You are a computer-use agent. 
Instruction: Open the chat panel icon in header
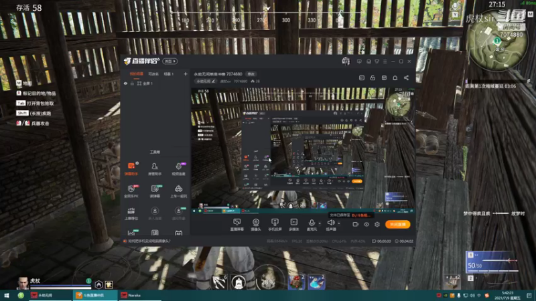pos(362,78)
